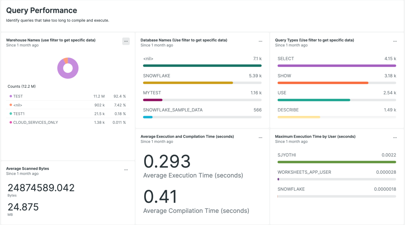This screenshot has width=405, height=225.
Task: Toggle TEST1 series in warehouse legend
Action: tap(19, 114)
